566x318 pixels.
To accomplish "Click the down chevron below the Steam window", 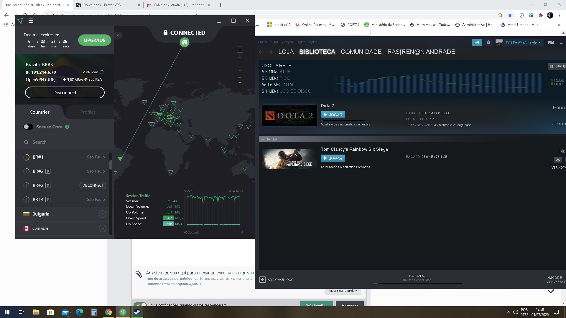I will pos(550,291).
